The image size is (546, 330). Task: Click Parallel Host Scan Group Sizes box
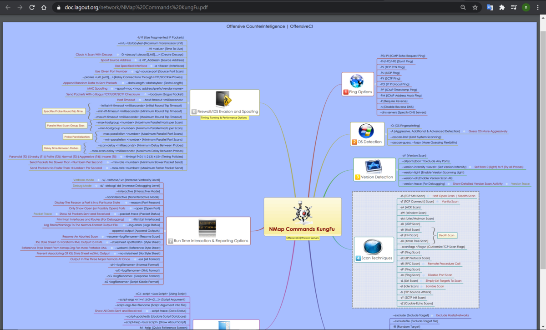pos(66,125)
